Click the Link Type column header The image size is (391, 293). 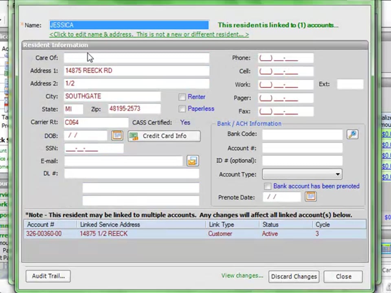pyautogui.click(x=233, y=225)
